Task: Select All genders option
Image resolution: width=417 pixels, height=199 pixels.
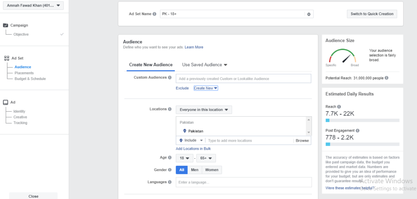Action: point(182,170)
